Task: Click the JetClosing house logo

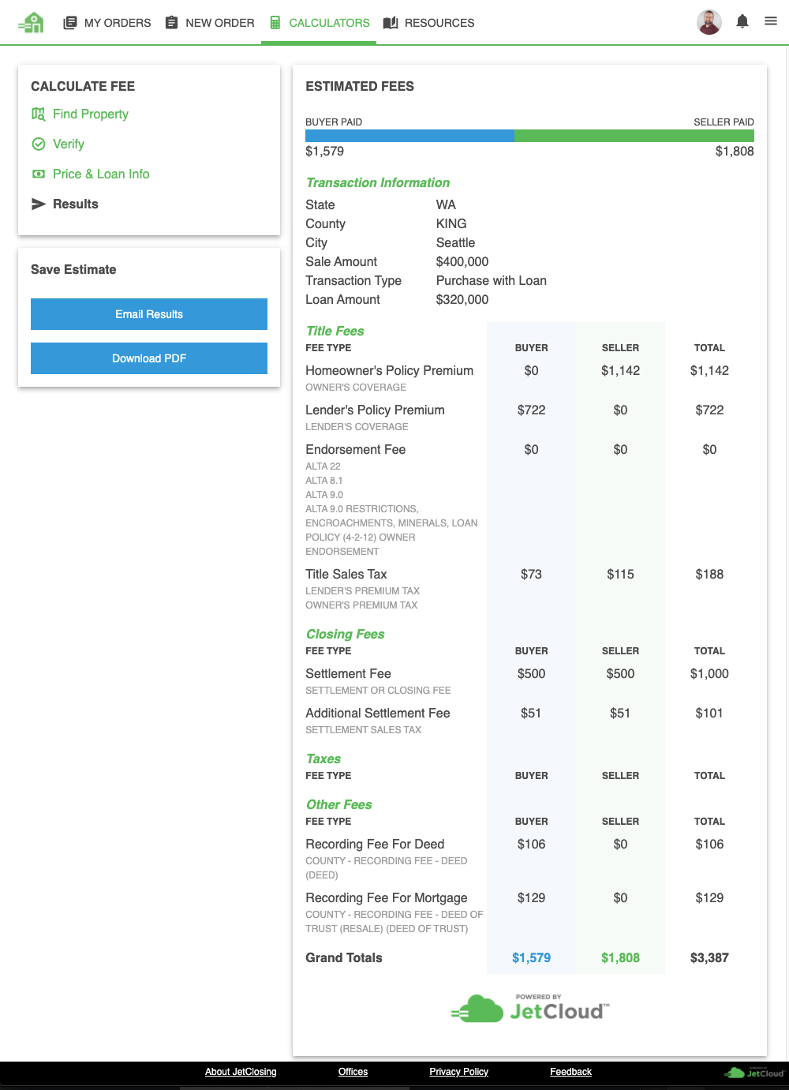Action: click(x=31, y=22)
